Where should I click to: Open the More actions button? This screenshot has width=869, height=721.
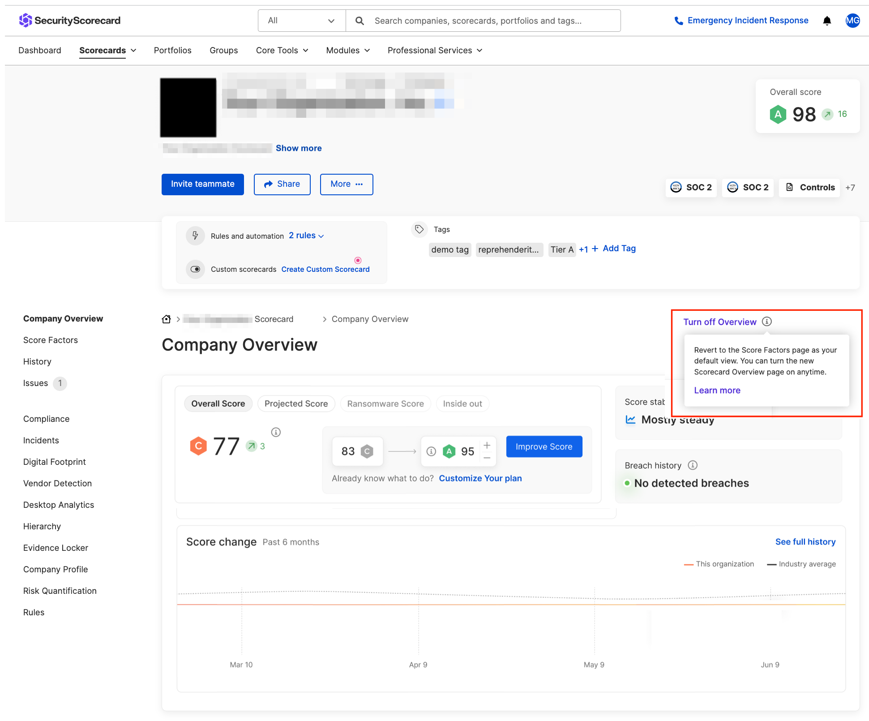347,184
